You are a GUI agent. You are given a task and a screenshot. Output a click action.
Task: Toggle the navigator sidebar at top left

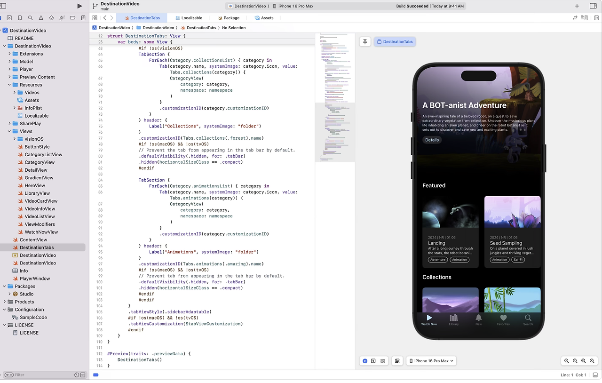point(3,6)
